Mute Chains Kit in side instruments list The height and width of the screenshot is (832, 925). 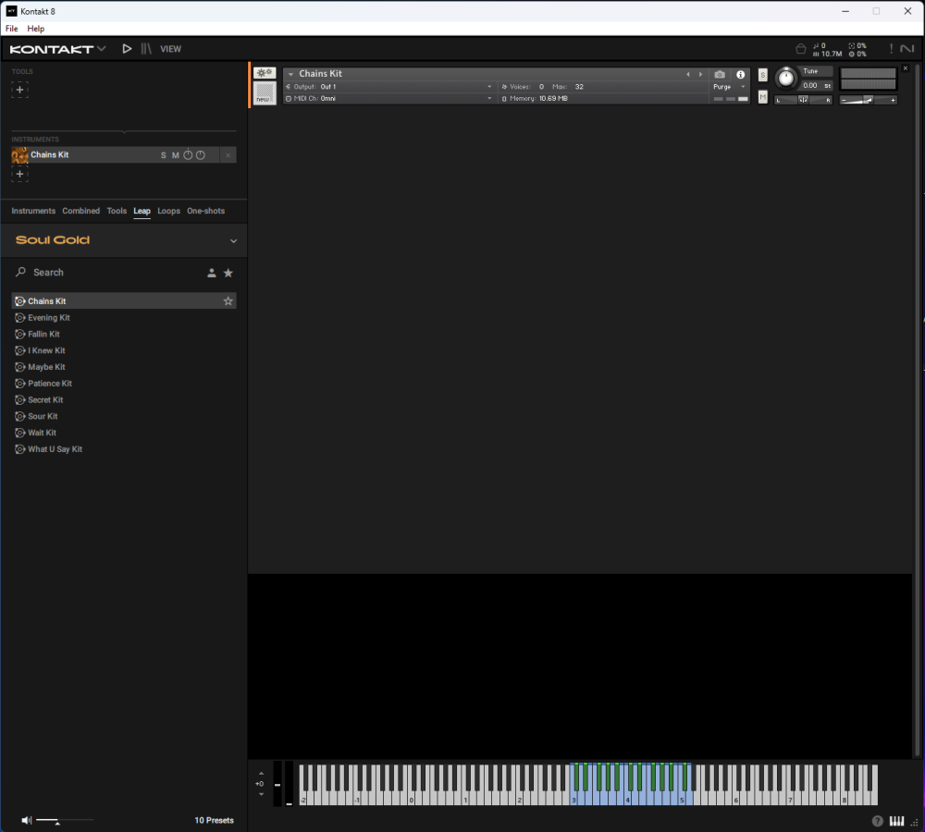coord(175,155)
